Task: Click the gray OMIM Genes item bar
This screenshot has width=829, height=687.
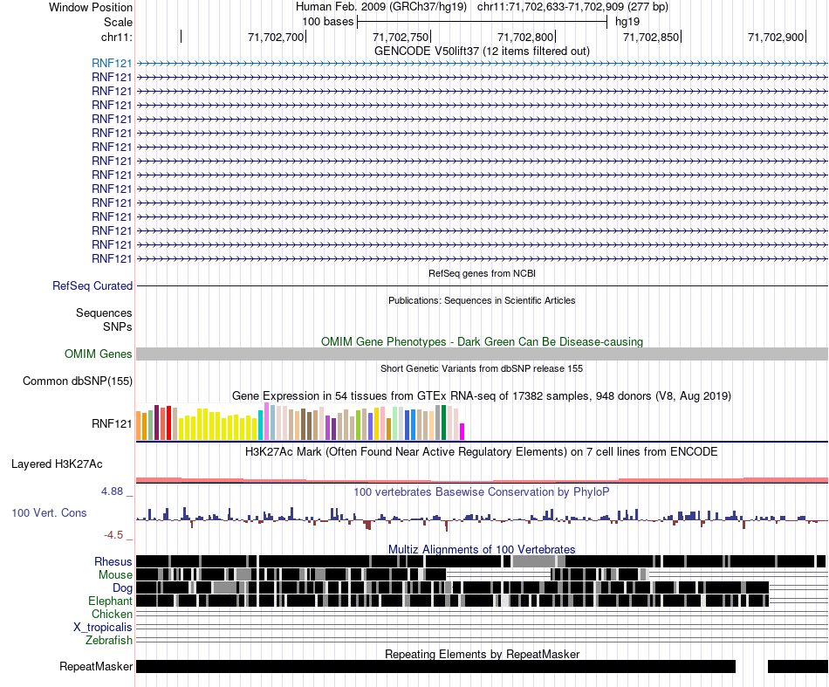Action: pos(482,354)
